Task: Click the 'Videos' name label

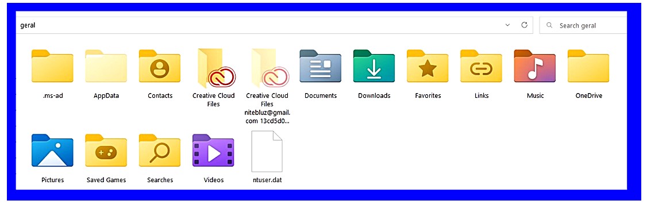Action: click(x=213, y=180)
